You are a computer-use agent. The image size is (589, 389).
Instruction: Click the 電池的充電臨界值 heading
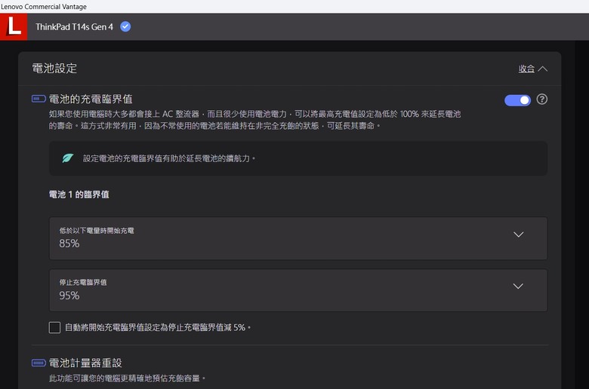[91, 99]
